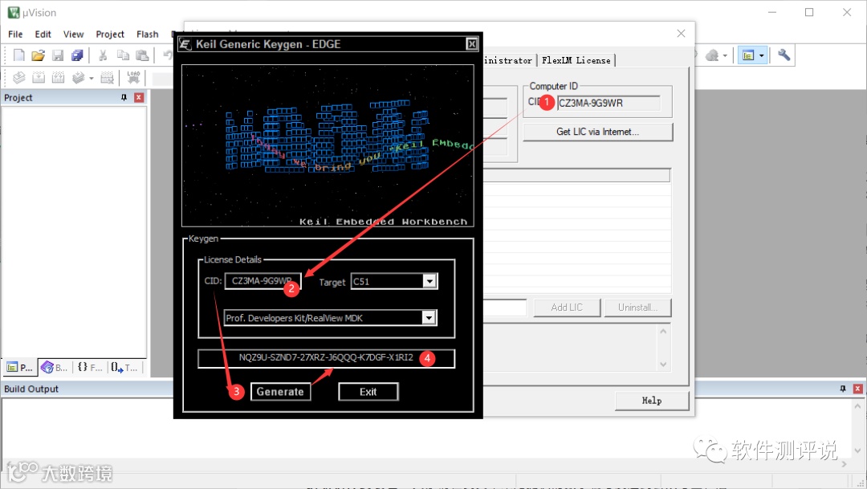867x489 pixels.
Task: Click the Build Output scroll up arrow
Action: [x=857, y=406]
